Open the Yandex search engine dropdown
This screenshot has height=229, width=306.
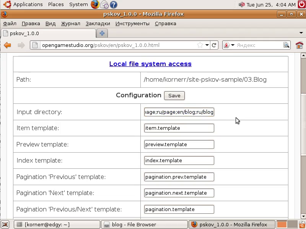[x=228, y=45]
